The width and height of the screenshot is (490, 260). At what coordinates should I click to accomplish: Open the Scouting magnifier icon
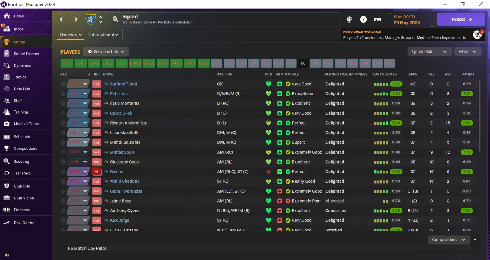click(7, 161)
